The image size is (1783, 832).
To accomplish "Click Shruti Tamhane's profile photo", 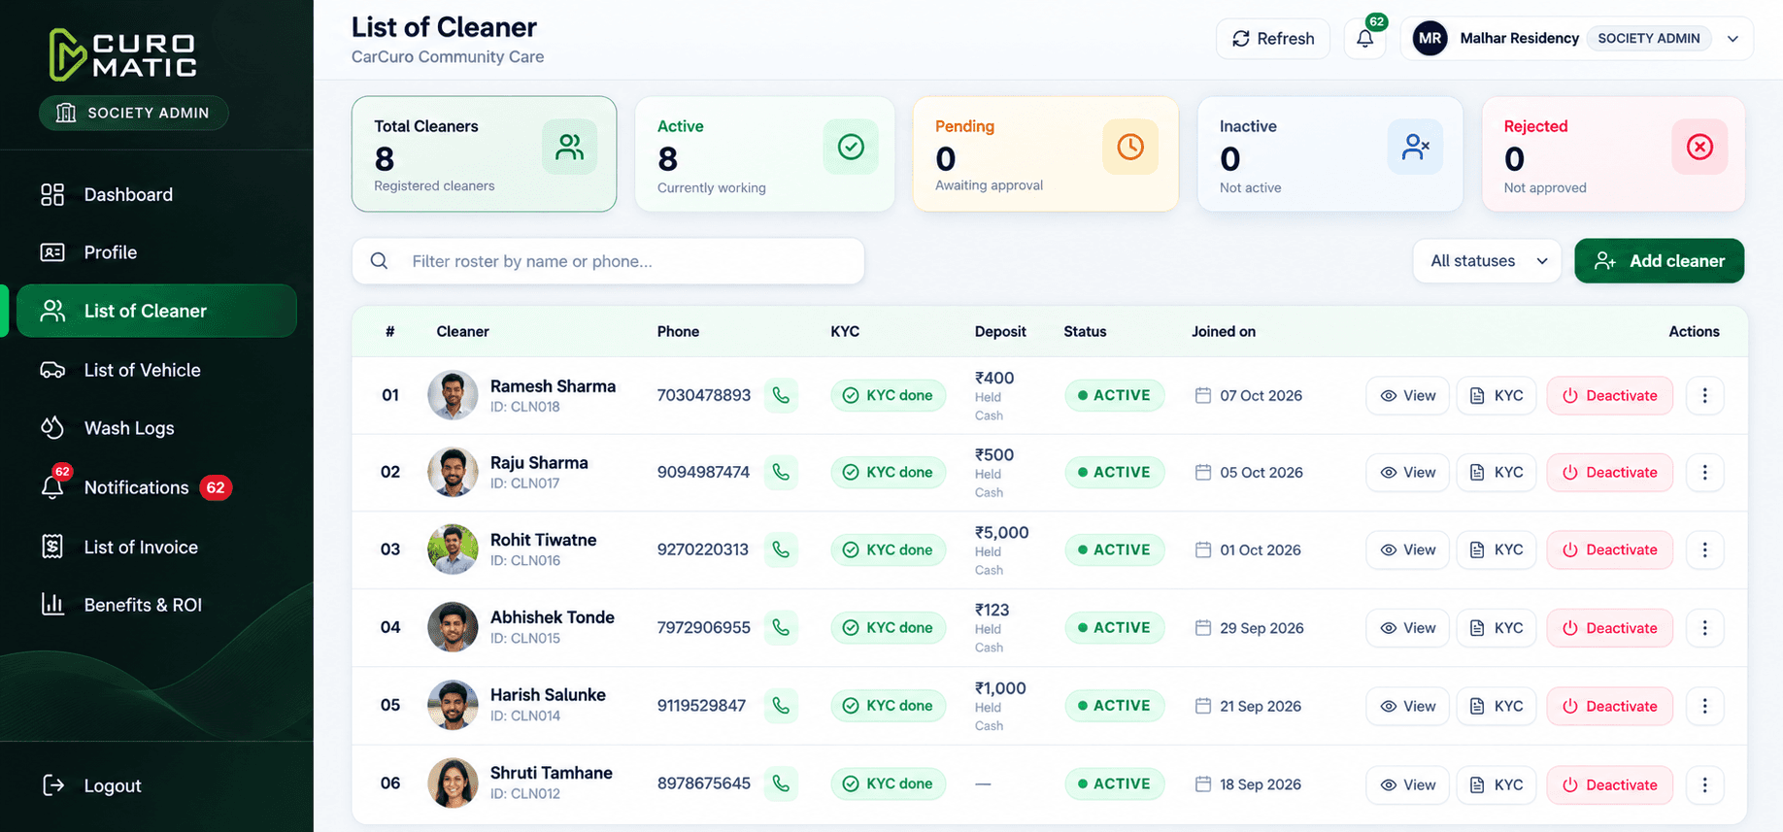I will point(453,782).
